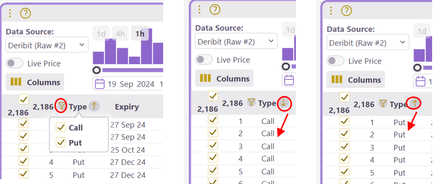Uncheck row 5 Put checkbox in the right panel
The width and height of the screenshot is (437, 184).
(x=344, y=172)
